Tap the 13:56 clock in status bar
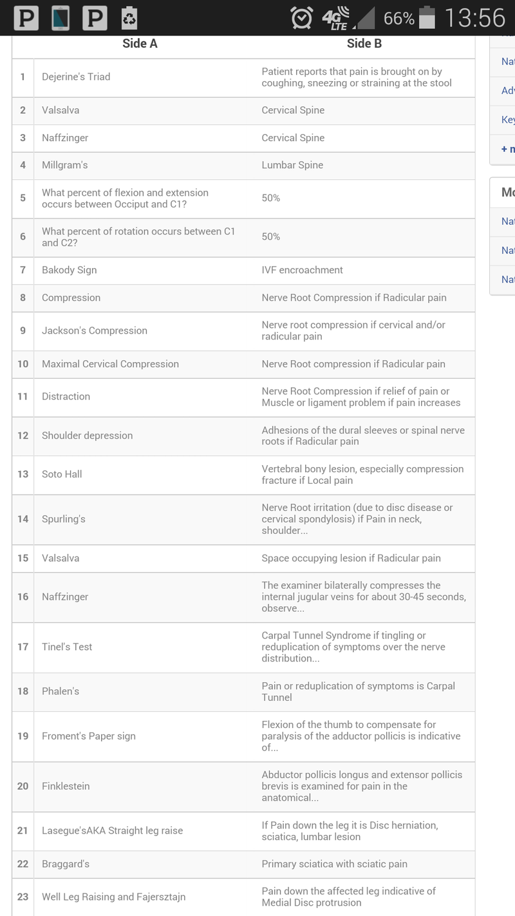The width and height of the screenshot is (515, 916). tap(474, 18)
